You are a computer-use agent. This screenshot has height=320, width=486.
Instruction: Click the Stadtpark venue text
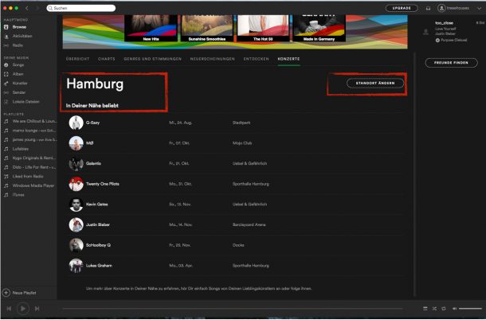pos(241,123)
